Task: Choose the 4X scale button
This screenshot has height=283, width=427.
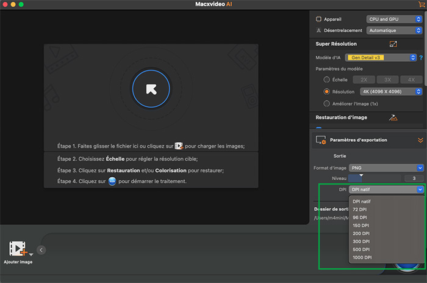Action: [x=411, y=79]
